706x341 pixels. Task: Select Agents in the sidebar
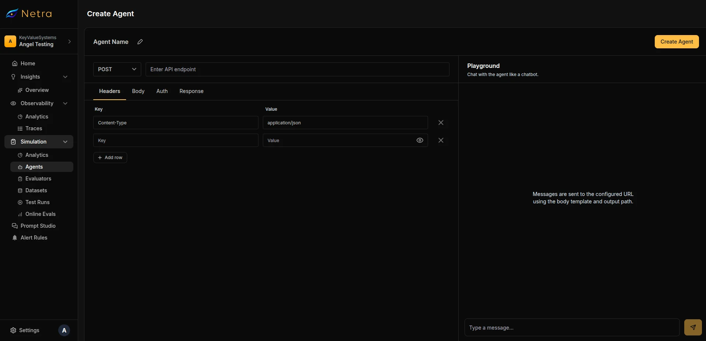coord(42,167)
